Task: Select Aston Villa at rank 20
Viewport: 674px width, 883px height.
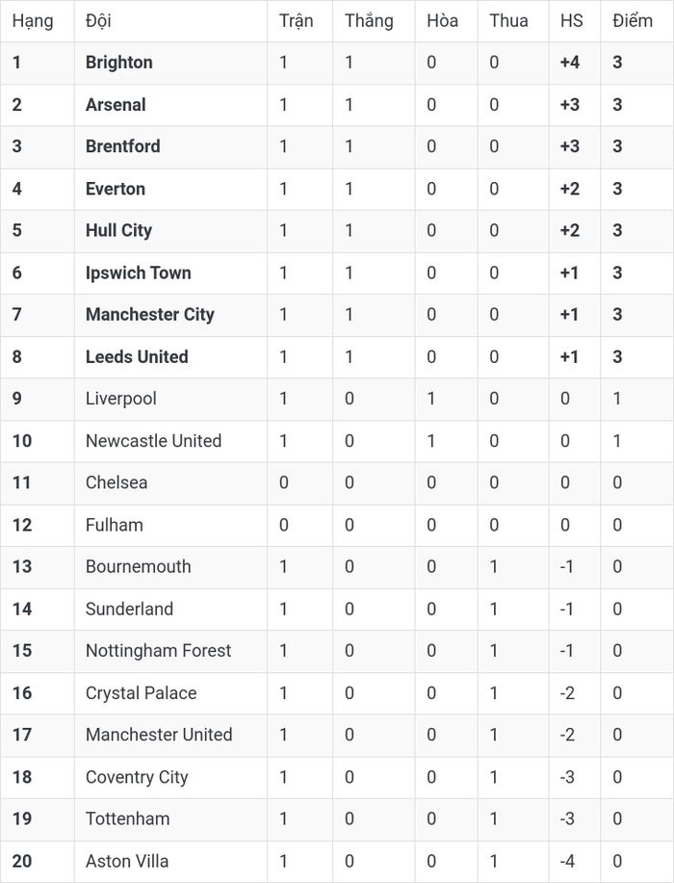Action: tap(127, 861)
